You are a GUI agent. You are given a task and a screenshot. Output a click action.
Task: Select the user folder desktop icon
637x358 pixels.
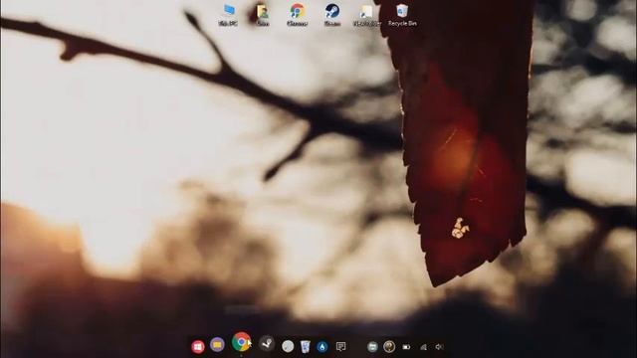(x=263, y=15)
